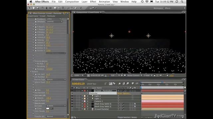Viewport: 213px width, 119px height.
Task: Click the Reset link for Particular effect
Action: (119, 93)
